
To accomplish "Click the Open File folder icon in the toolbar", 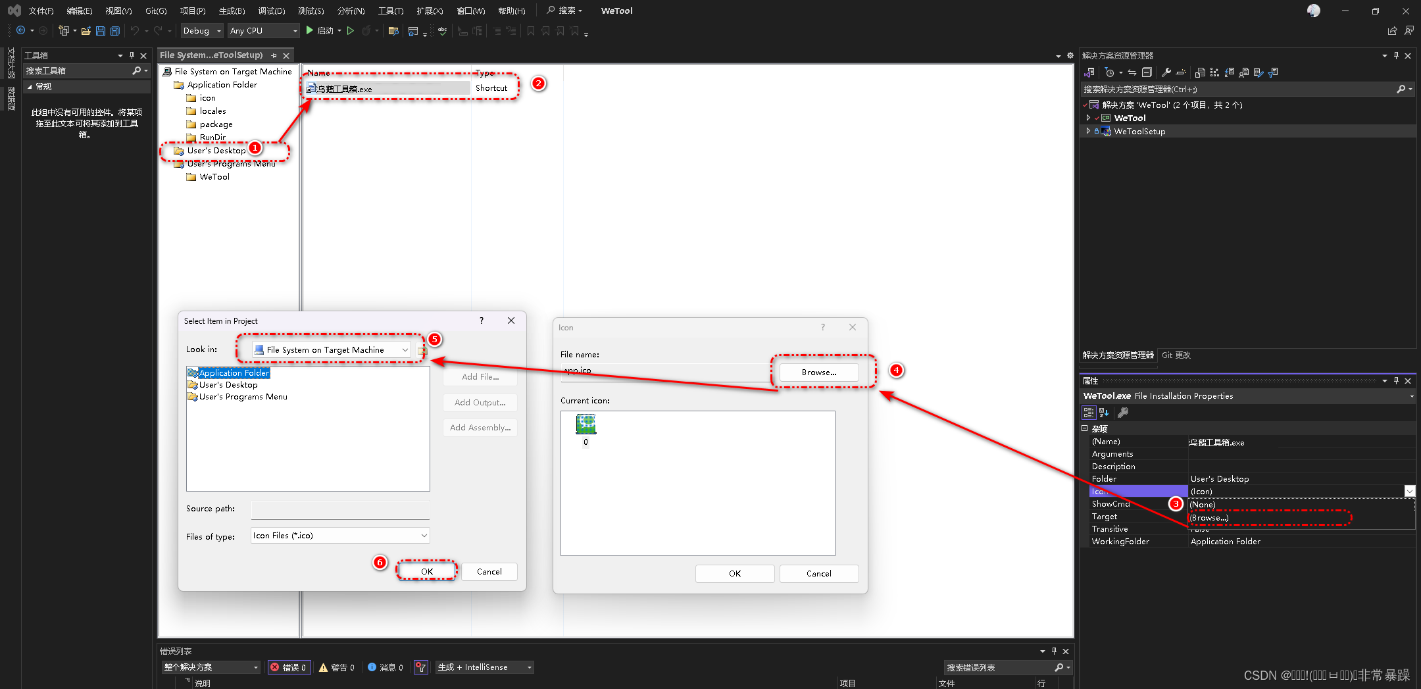I will click(86, 31).
